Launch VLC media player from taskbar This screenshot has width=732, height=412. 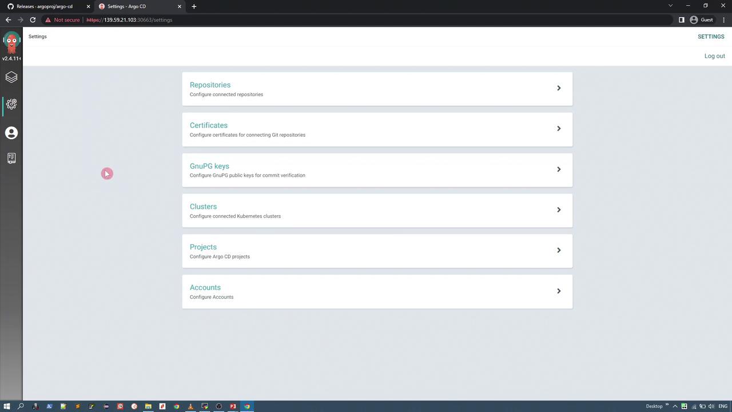190,406
